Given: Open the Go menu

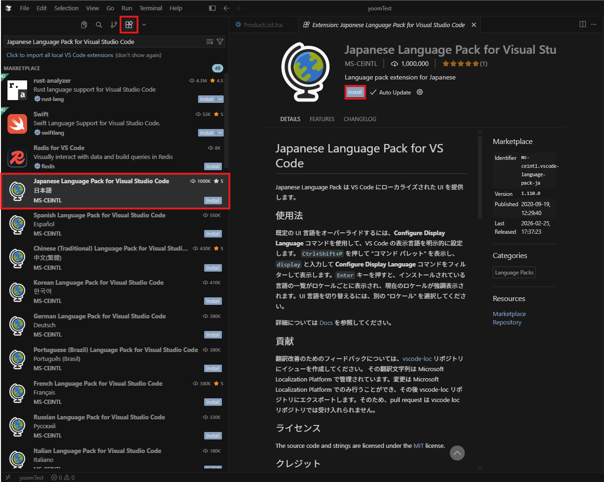Looking at the screenshot, I should (110, 8).
